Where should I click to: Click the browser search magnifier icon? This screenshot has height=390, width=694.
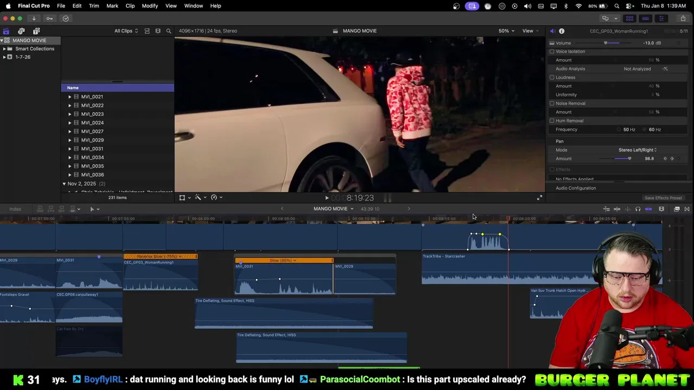[169, 31]
